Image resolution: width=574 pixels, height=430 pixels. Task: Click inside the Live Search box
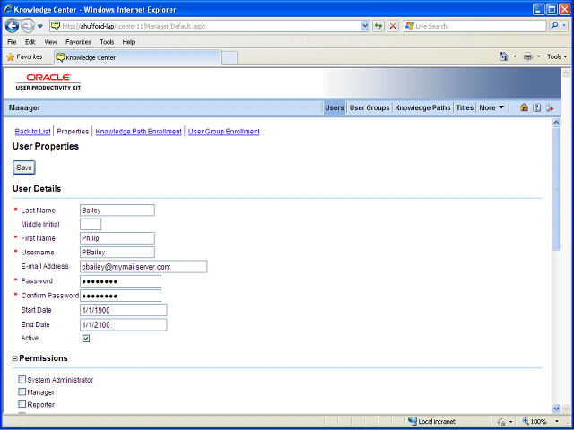tap(475, 26)
